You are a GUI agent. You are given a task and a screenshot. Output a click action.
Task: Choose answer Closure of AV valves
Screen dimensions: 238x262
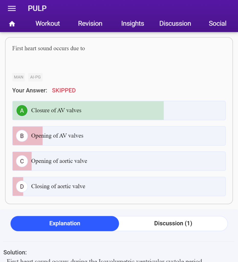coord(119,111)
